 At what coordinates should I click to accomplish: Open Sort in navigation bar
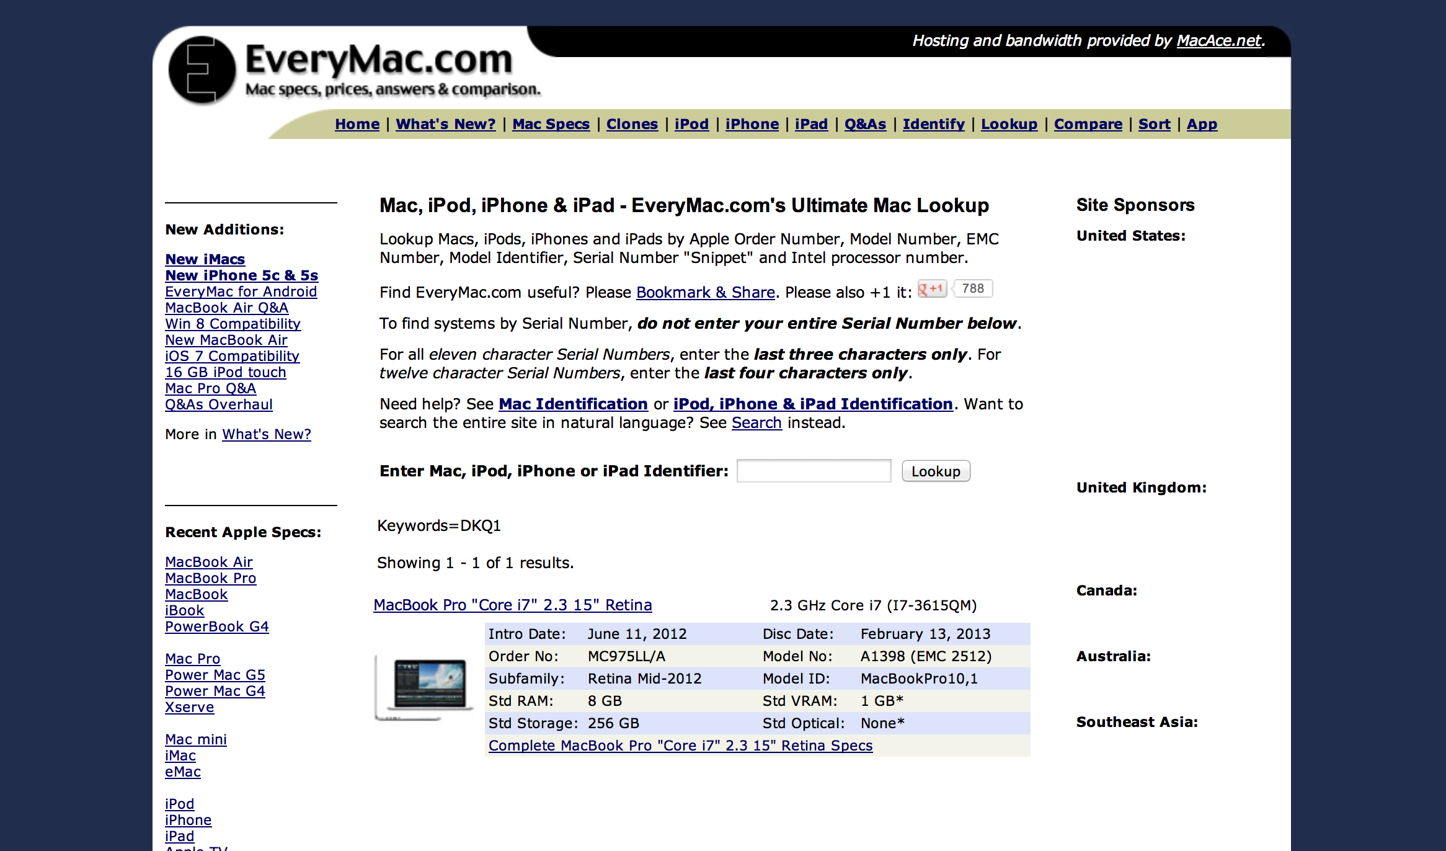(1154, 124)
